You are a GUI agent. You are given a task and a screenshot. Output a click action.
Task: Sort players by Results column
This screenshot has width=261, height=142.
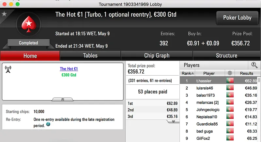coord(246,73)
